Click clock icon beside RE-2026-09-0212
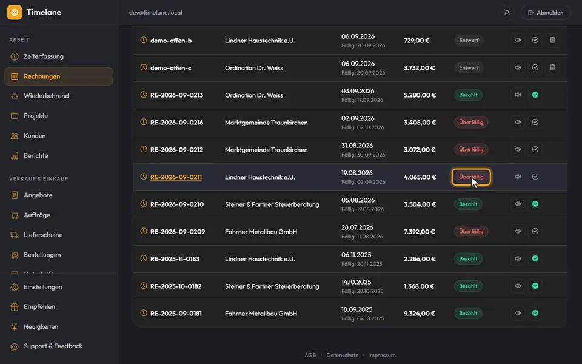 (144, 149)
